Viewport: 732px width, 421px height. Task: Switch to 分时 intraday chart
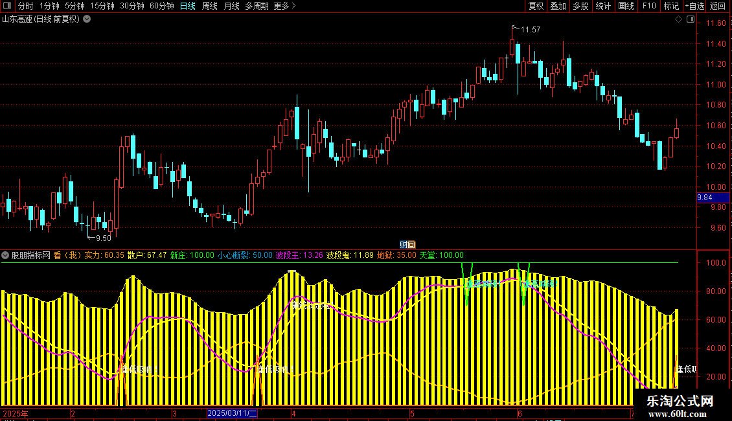pos(26,6)
